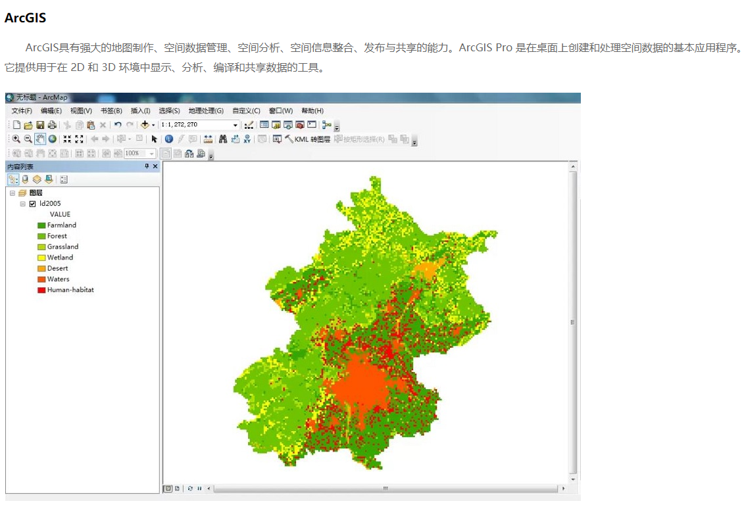Viewport: 744px width, 520px height.
Task: Collapse the ld2005 layer legend
Action: [x=22, y=204]
